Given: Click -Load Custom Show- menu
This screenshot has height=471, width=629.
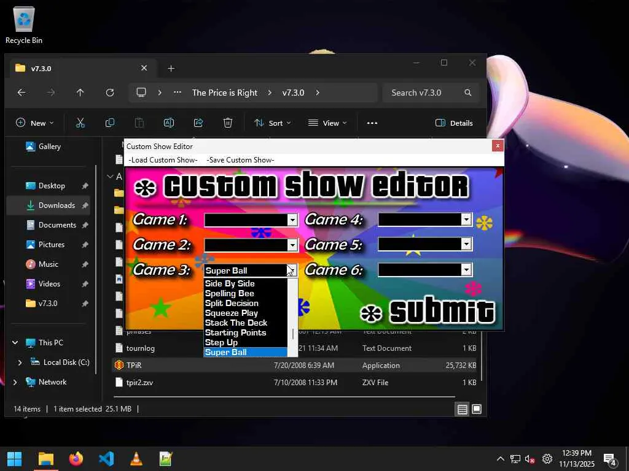Looking at the screenshot, I should tap(163, 160).
